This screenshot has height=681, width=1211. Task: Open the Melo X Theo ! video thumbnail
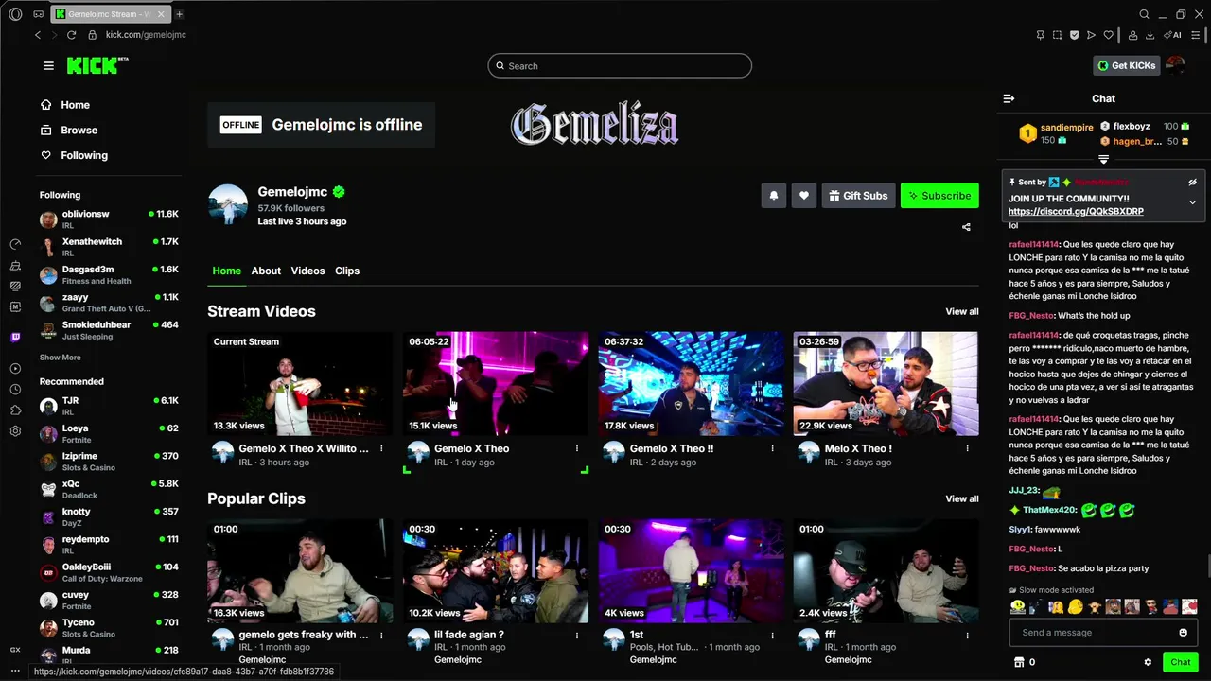[886, 383]
